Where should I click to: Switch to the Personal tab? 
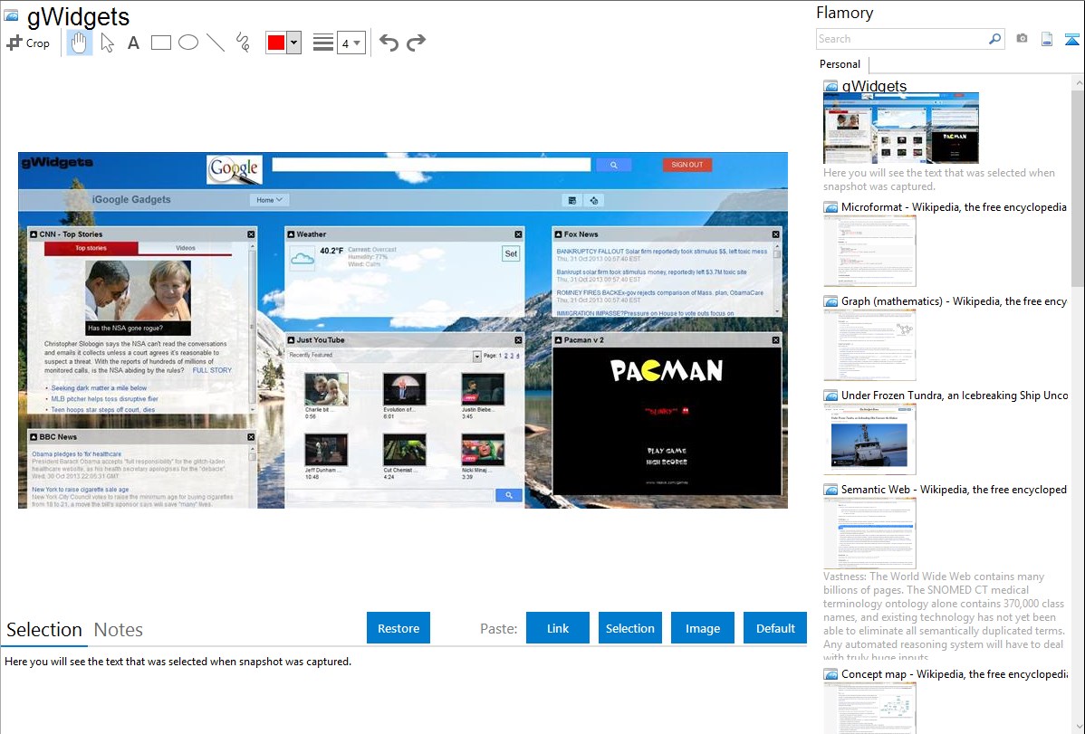pyautogui.click(x=840, y=63)
